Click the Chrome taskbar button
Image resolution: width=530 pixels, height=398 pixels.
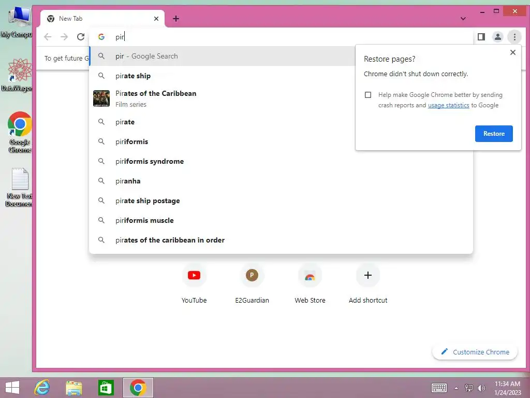(138, 388)
